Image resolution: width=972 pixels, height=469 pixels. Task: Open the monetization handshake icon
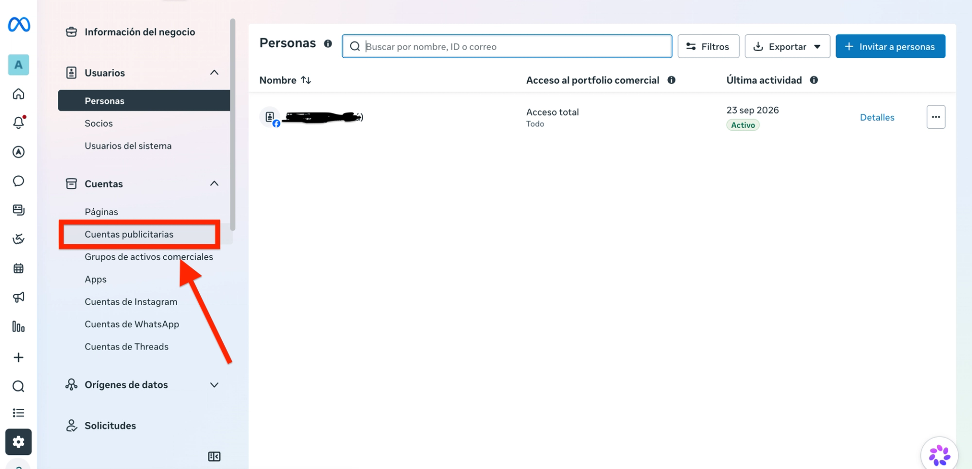(x=18, y=239)
